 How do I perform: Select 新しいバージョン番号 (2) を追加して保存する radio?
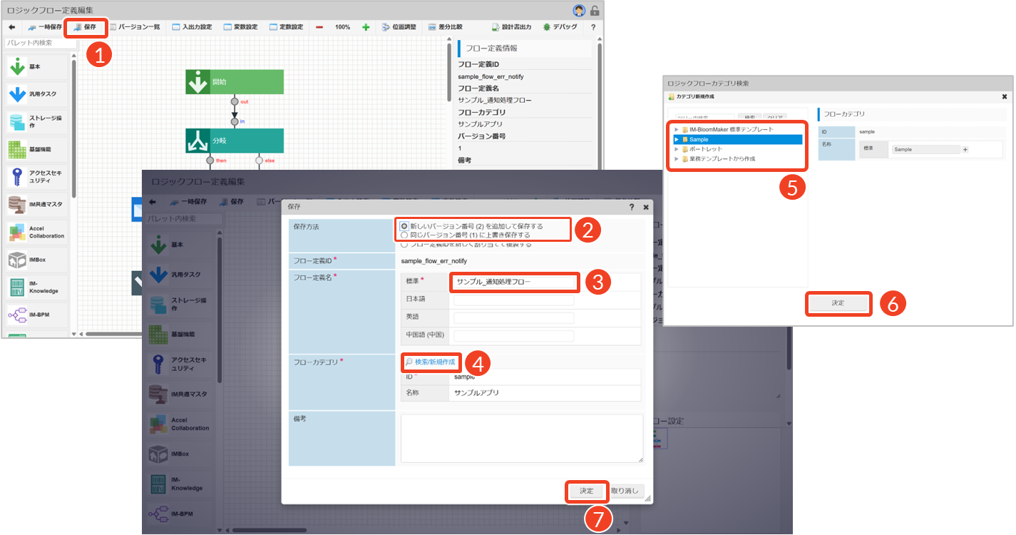404,226
